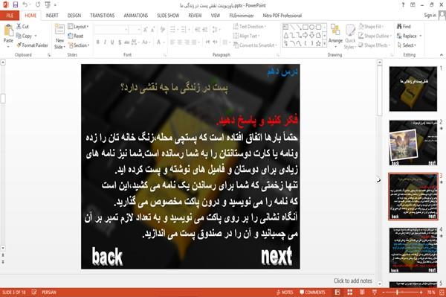
Task: Click the Paste icon
Action: (8, 31)
